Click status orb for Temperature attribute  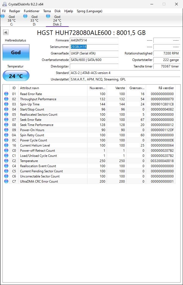coord(6,161)
